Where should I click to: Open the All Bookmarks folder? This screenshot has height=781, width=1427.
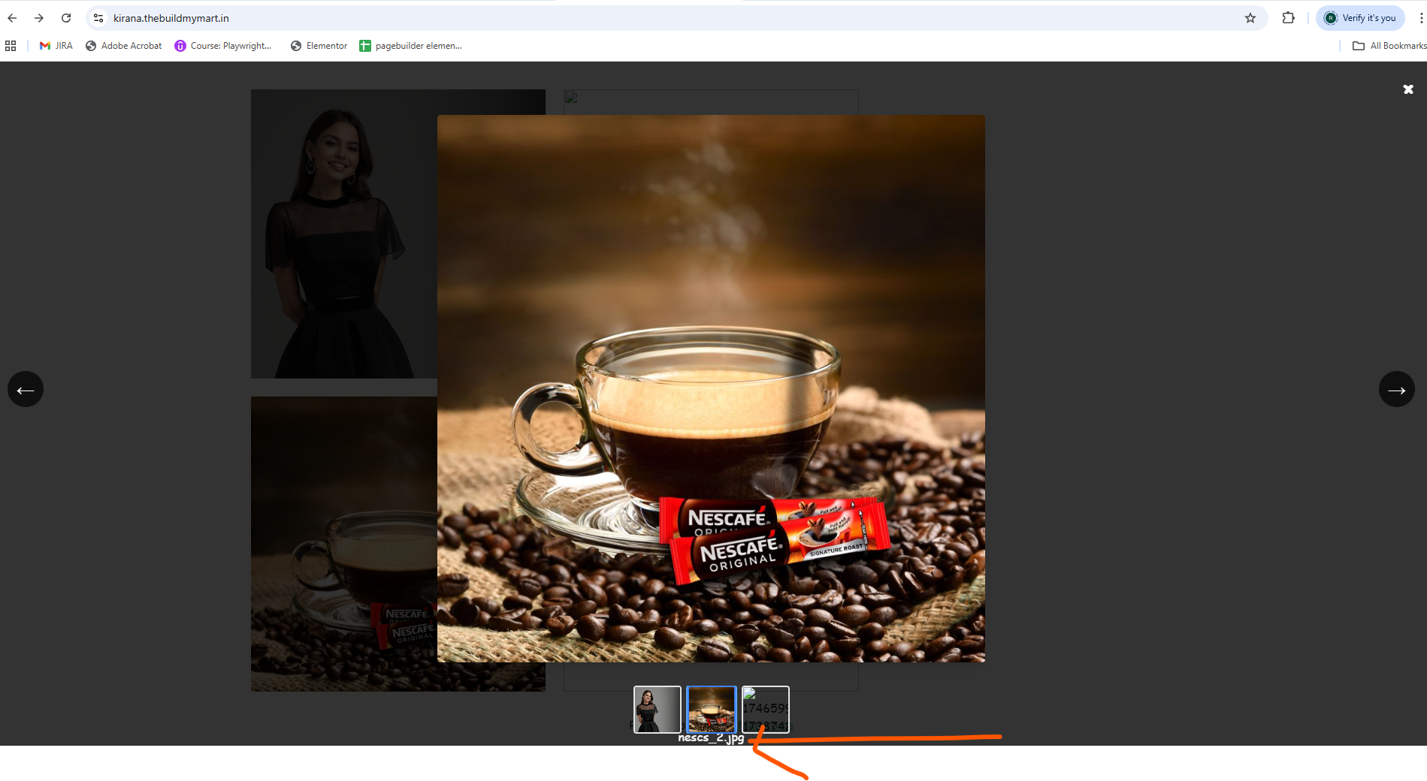pyautogui.click(x=1389, y=46)
